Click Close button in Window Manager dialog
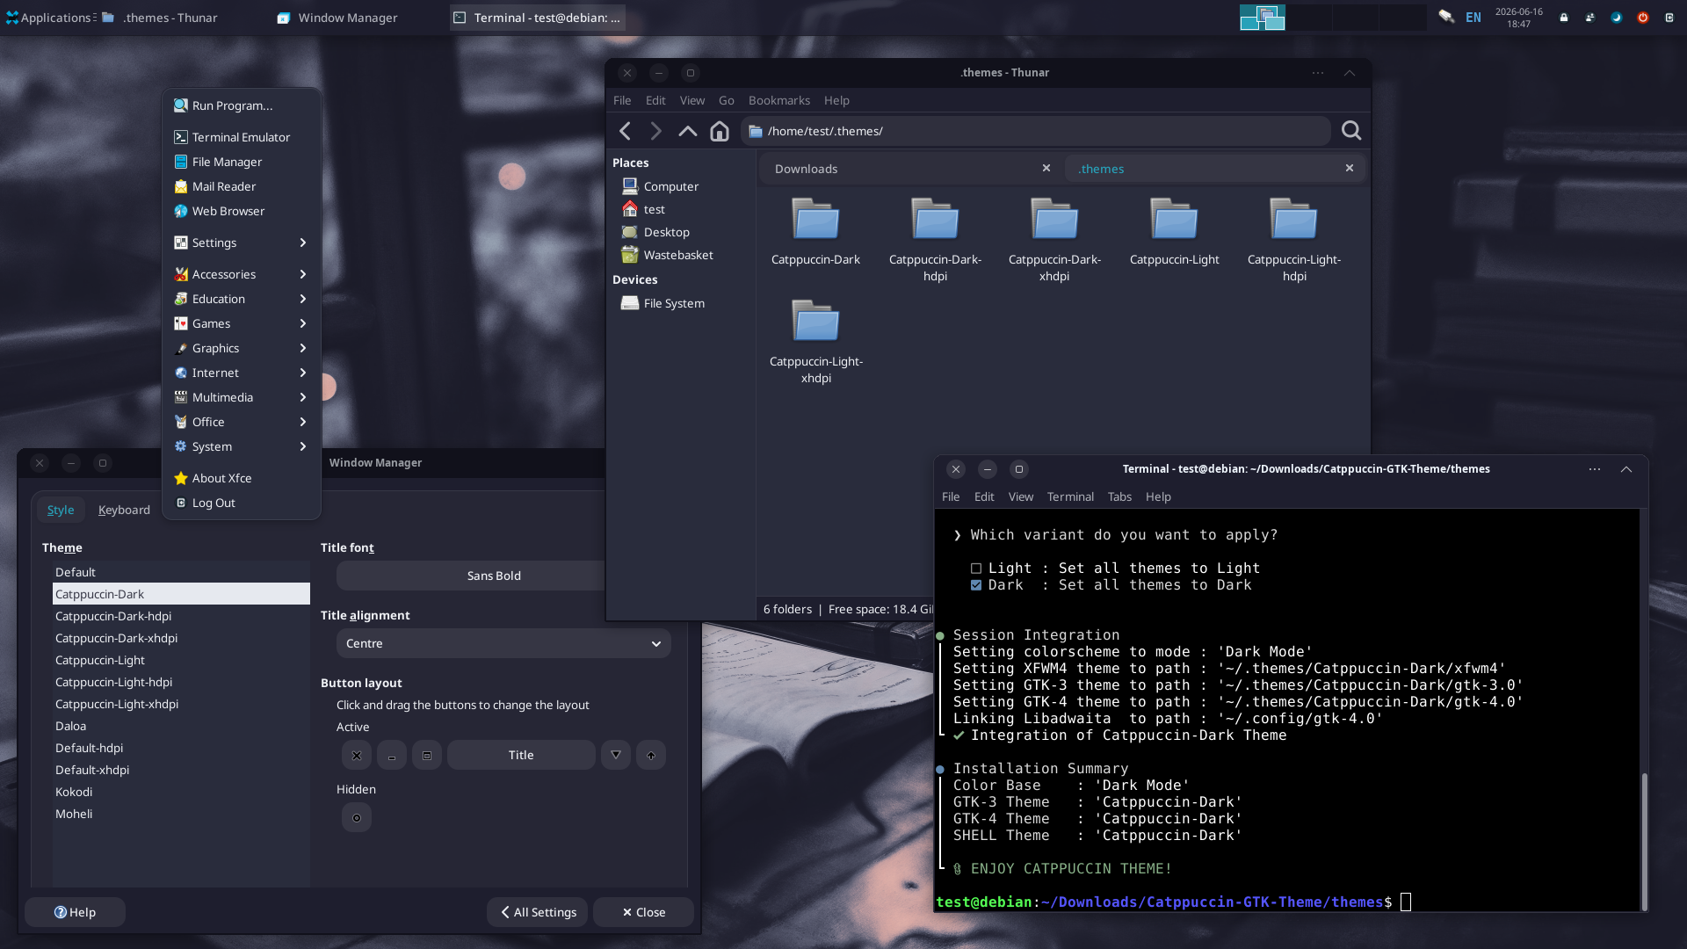The width and height of the screenshot is (1687, 949). click(643, 912)
